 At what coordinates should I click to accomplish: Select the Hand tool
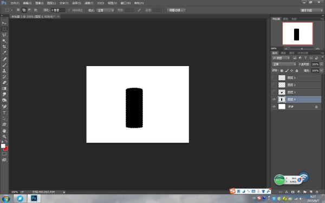click(4, 130)
